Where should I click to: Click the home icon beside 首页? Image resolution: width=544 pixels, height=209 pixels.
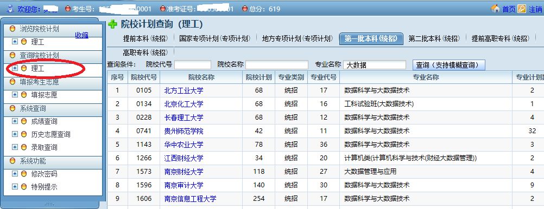pyautogui.click(x=496, y=9)
